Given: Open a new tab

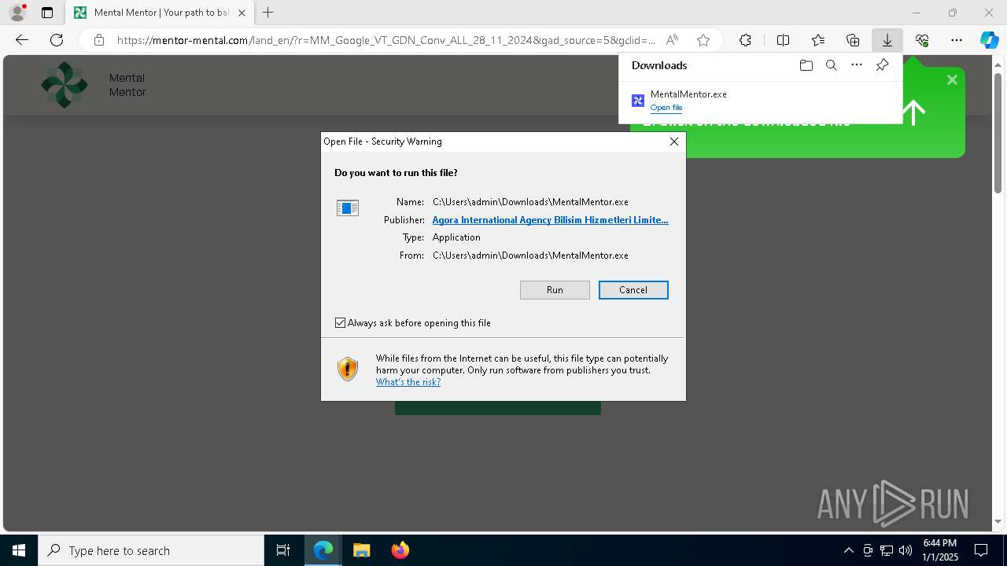Looking at the screenshot, I should [268, 13].
